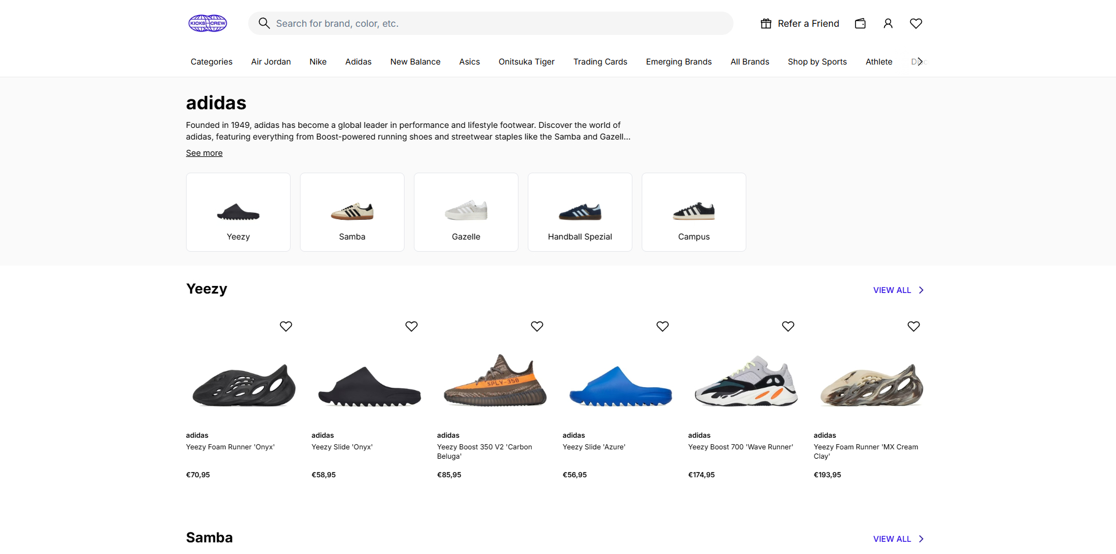This screenshot has width=1116, height=554.
Task: Open the New Balance menu
Action: point(416,62)
